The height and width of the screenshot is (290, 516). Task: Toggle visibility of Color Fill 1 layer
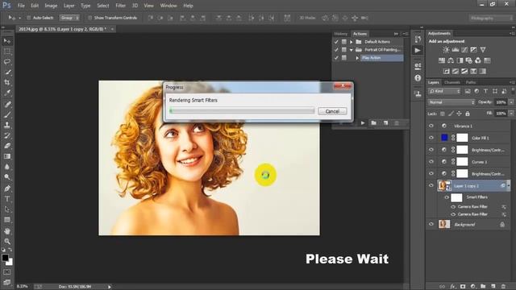[431, 138]
